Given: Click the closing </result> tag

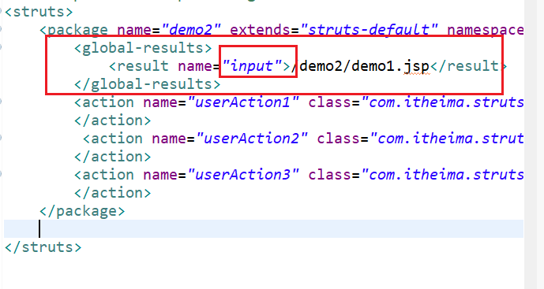Looking at the screenshot, I should coord(468,66).
